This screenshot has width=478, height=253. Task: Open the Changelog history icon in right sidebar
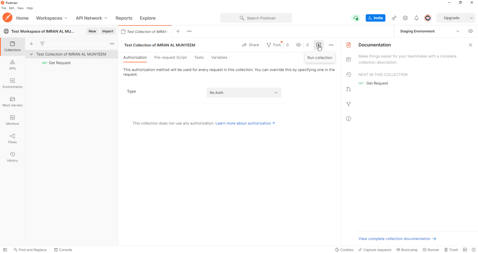349,74
